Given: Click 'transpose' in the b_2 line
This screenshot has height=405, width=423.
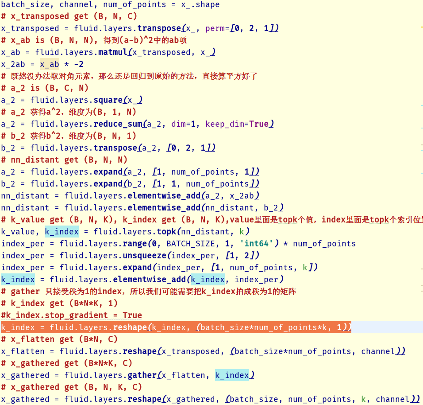Looking at the screenshot, I should 115,148.
